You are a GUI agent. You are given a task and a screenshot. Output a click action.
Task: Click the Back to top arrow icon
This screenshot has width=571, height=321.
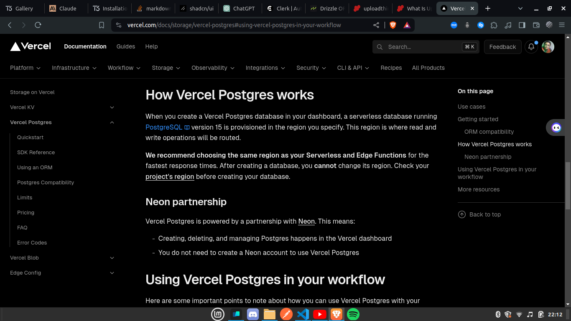click(462, 214)
